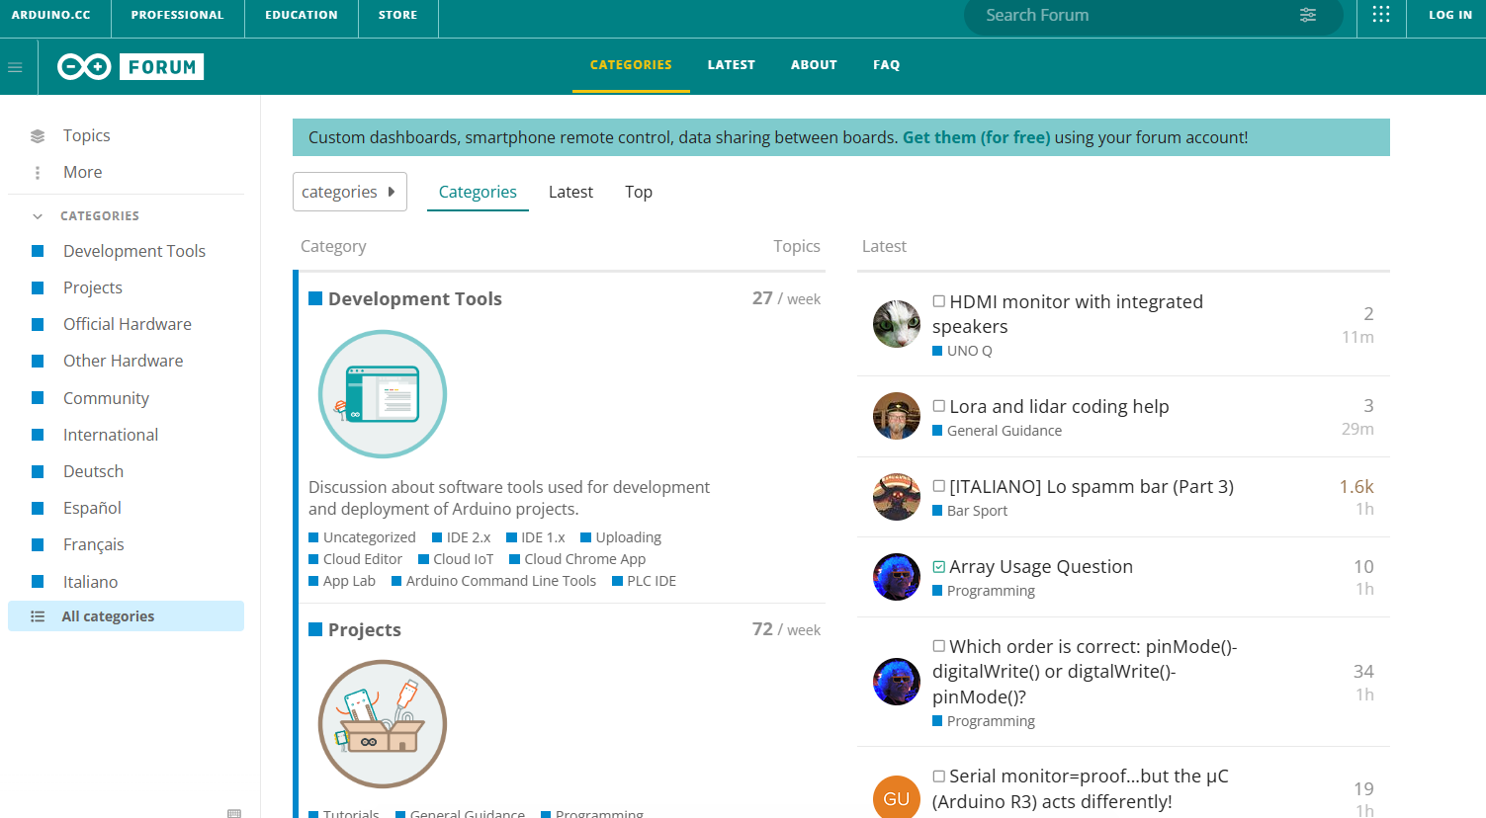Open the categories dropdown selector
The height and width of the screenshot is (818, 1486).
[349, 192]
